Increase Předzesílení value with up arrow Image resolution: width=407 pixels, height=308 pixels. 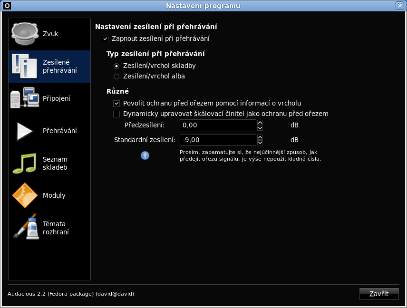[260, 123]
